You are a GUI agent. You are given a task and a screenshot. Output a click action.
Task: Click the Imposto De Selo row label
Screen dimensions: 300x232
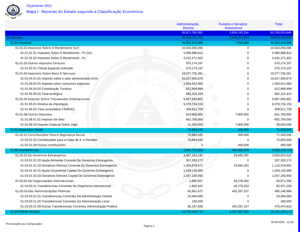[x=42, y=119]
